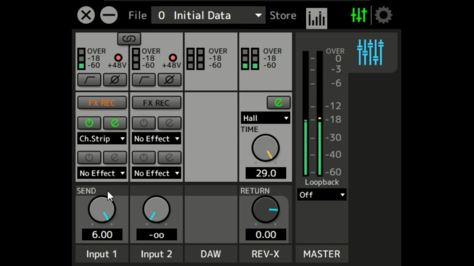Click the Store button

pyautogui.click(x=283, y=15)
